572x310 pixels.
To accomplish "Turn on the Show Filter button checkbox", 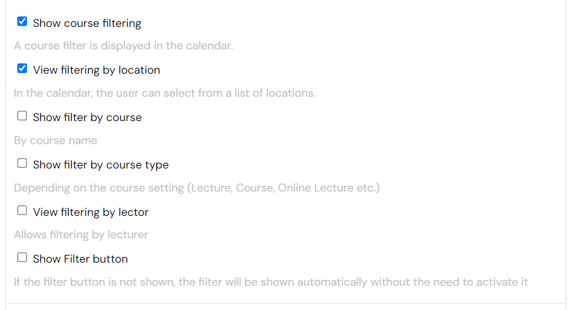I will 22,257.
